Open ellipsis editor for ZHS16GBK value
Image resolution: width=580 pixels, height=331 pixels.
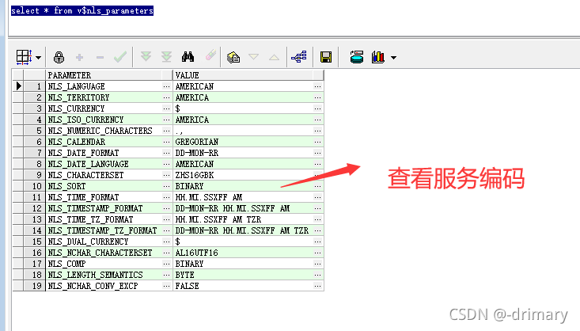click(x=317, y=173)
